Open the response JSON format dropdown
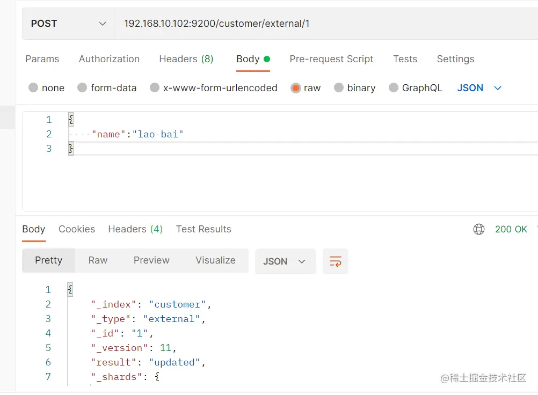This screenshot has width=538, height=395. [x=285, y=261]
